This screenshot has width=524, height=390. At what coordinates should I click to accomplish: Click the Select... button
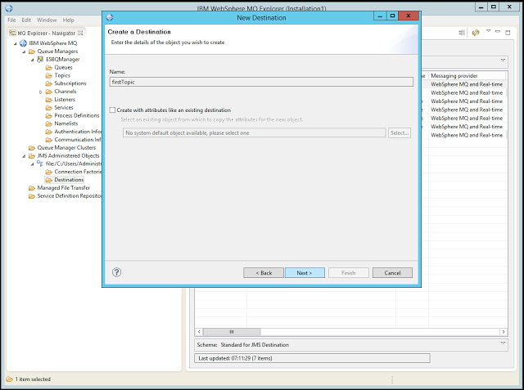point(400,132)
